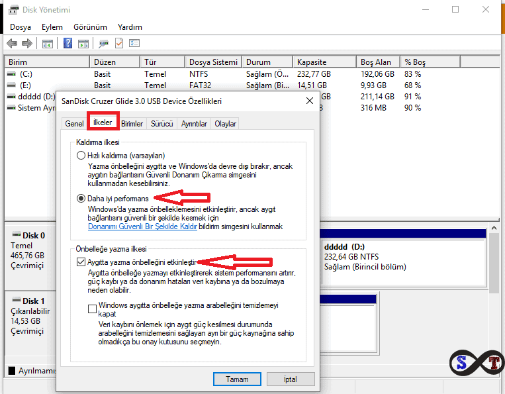This screenshot has height=394, width=505.
Task: Open the Donanımı Güvenli Bir Şekilde Kaldır link
Action: [143, 226]
